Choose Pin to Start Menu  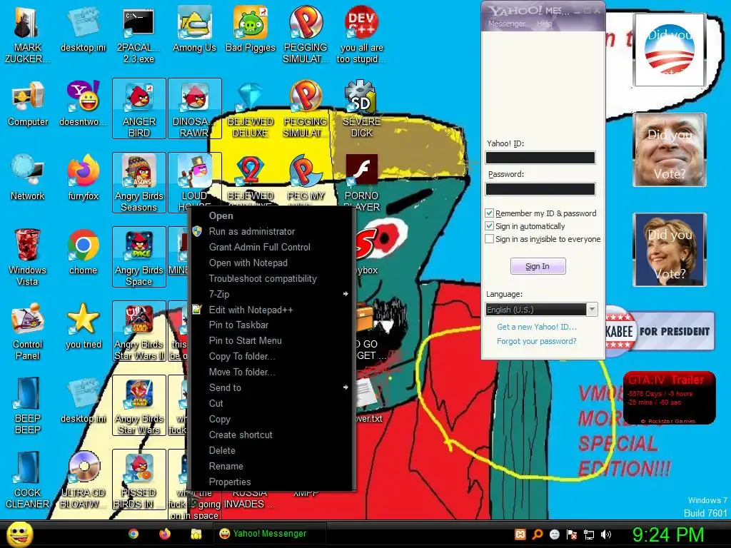tap(272, 340)
